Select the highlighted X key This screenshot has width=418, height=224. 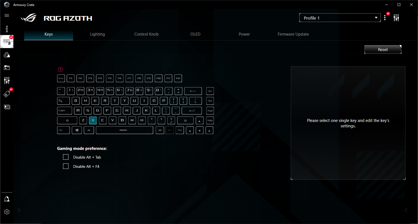coord(93,120)
